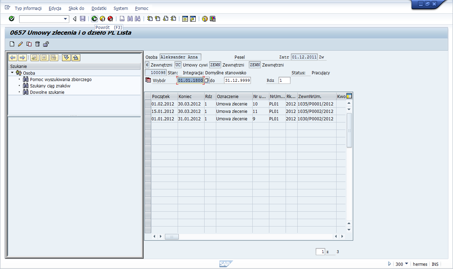Open the Pomoc menu
453x269 pixels.
142,8
